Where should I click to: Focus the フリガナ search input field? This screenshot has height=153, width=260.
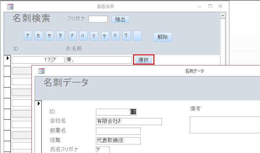[x=98, y=19]
